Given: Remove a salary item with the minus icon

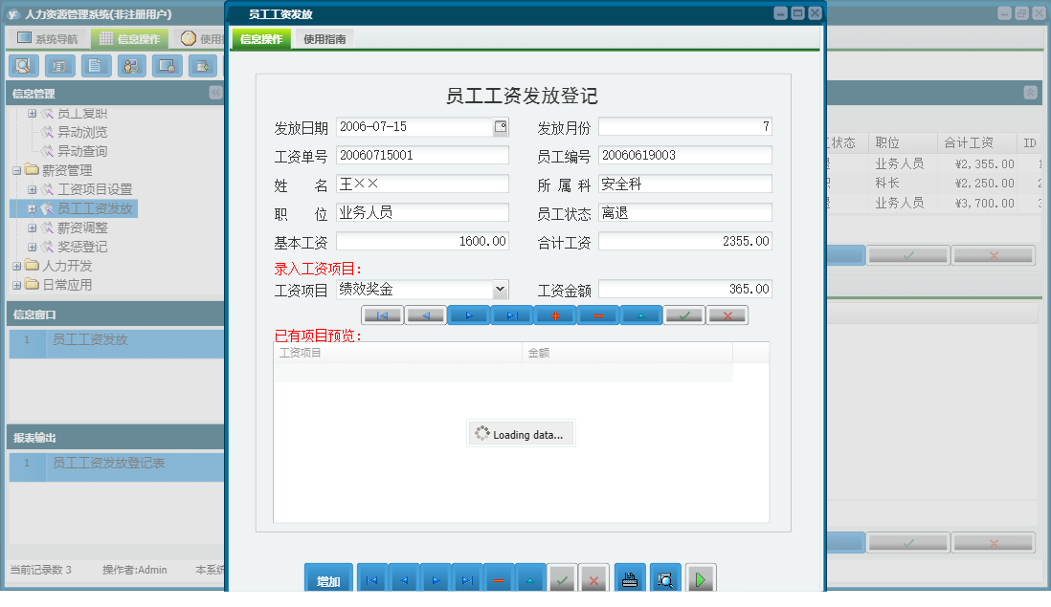Looking at the screenshot, I should [x=597, y=314].
